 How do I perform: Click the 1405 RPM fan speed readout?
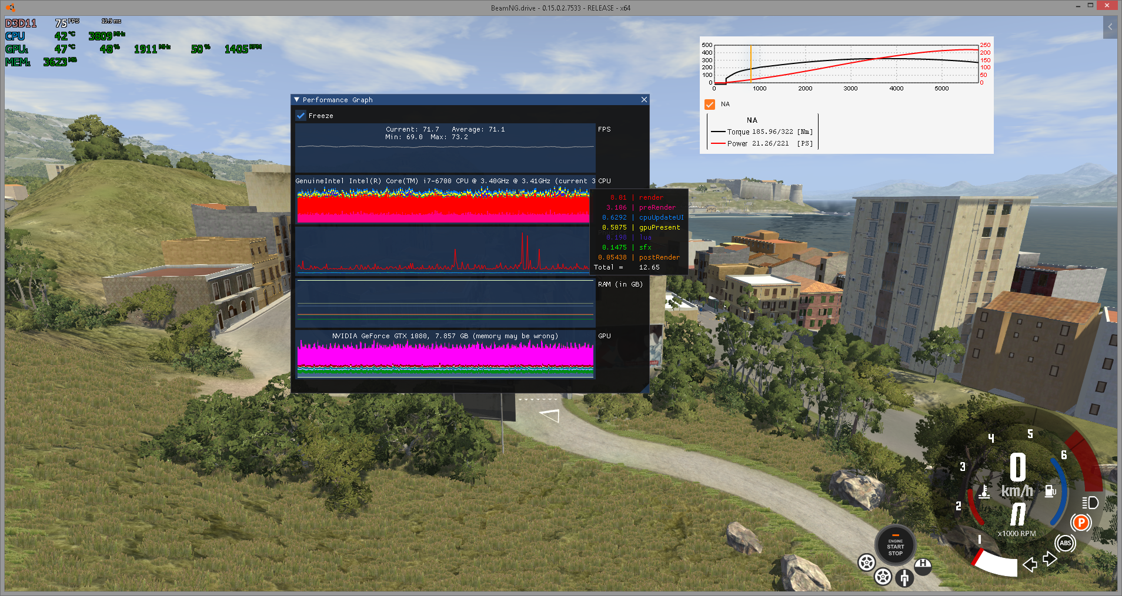tap(243, 49)
